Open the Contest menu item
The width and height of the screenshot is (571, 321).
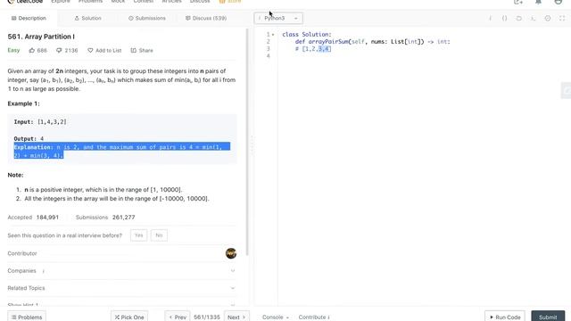pos(144,2)
